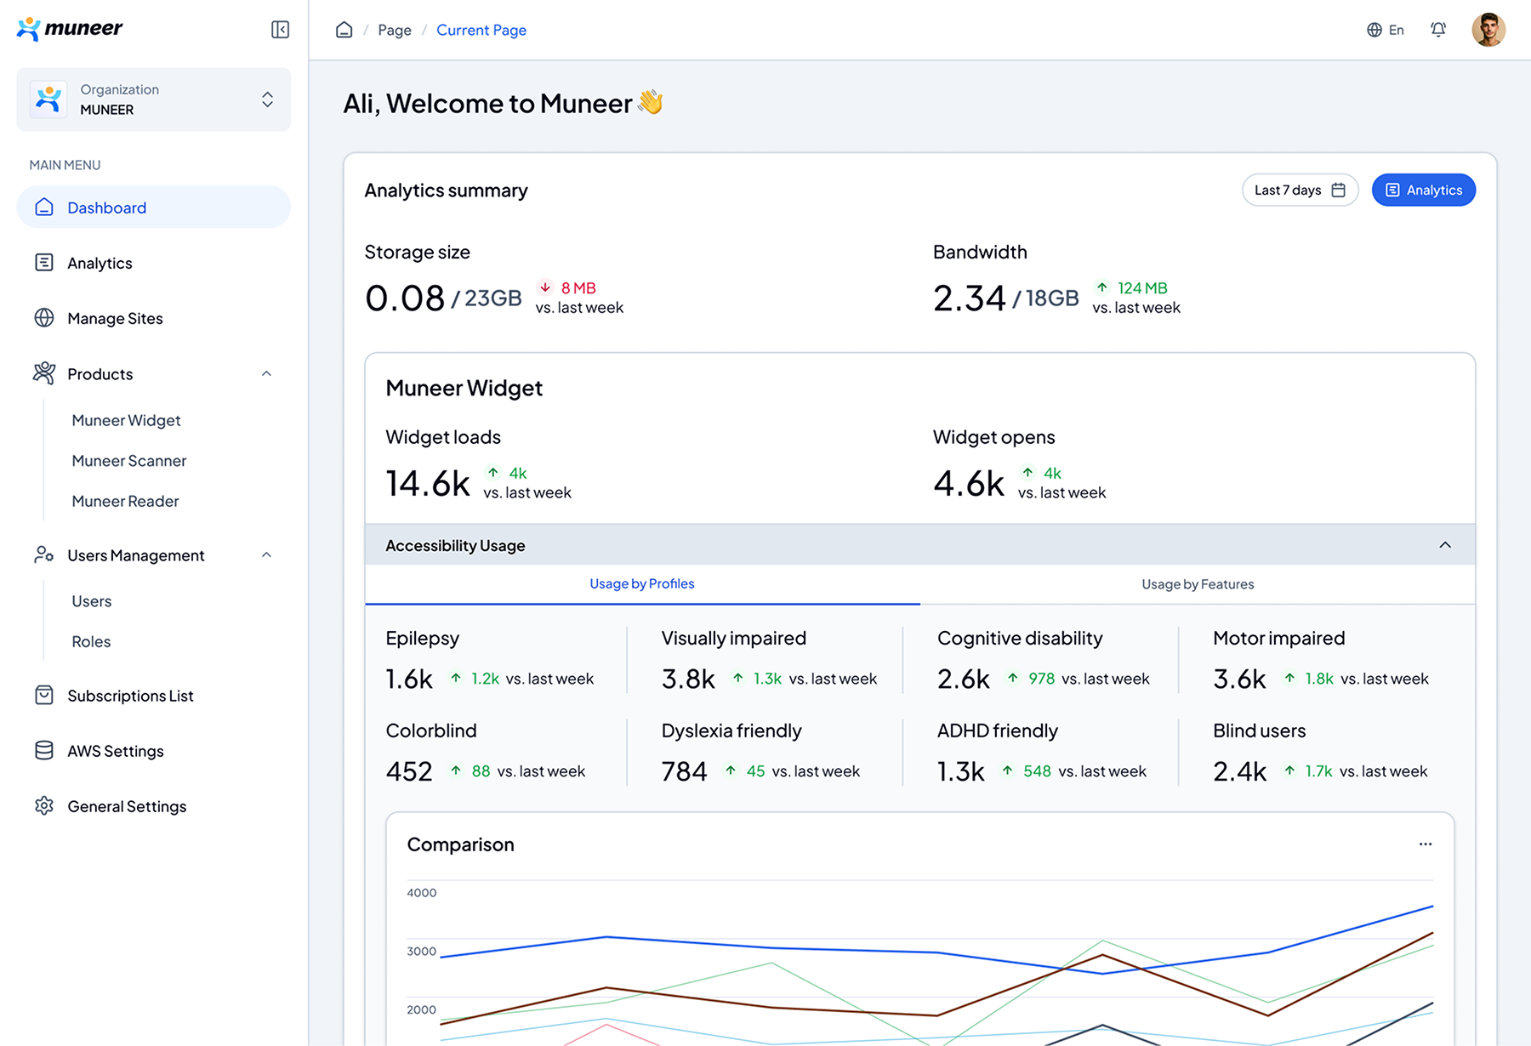Collapse the Accessibility Usage section
Screen dimensions: 1531x1046
click(x=1445, y=545)
